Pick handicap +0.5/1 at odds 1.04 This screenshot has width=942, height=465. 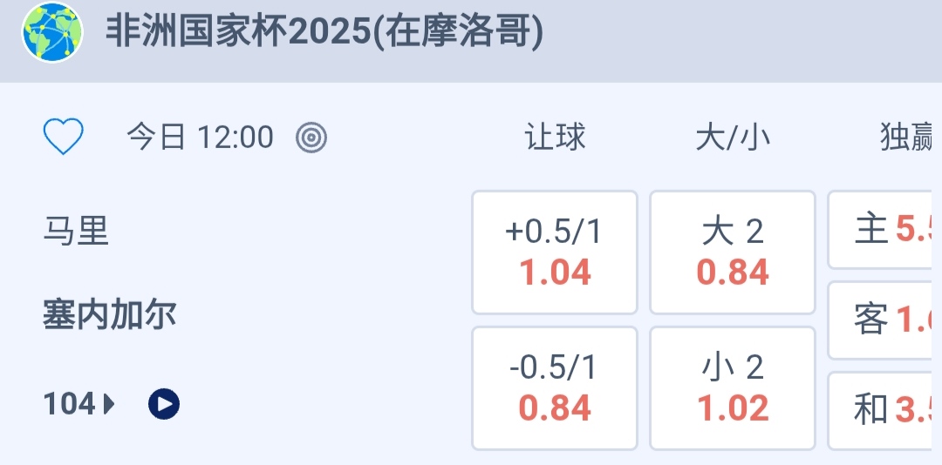pyautogui.click(x=555, y=253)
